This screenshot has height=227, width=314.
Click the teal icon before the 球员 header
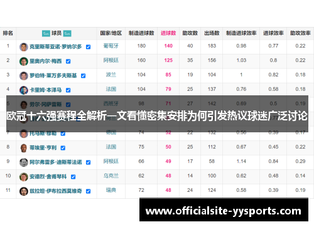pyautogui.click(x=46, y=33)
